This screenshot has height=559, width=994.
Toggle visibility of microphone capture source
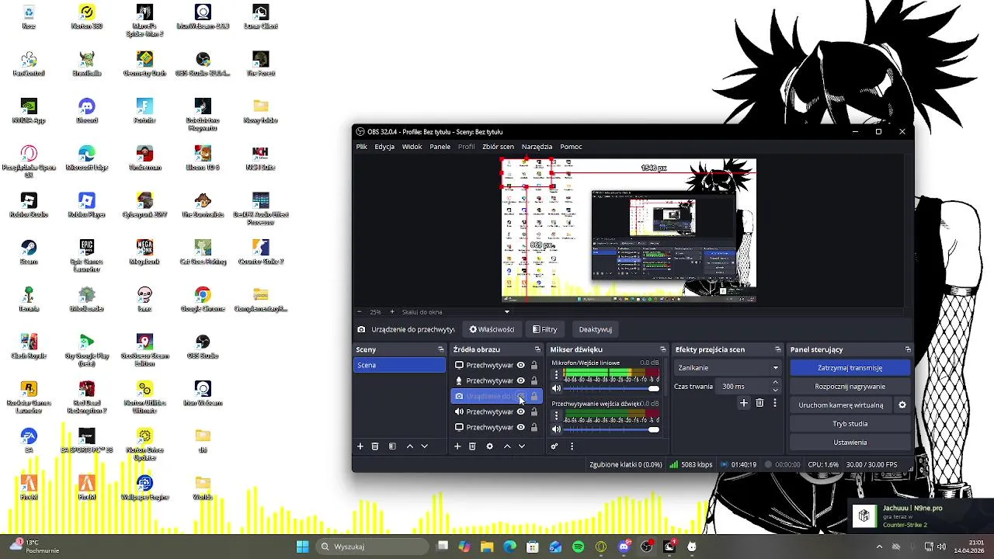pyautogui.click(x=521, y=380)
